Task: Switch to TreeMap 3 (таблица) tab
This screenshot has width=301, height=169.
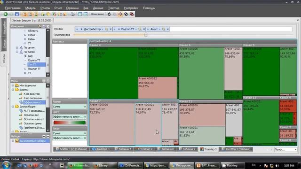Action: click(x=236, y=149)
